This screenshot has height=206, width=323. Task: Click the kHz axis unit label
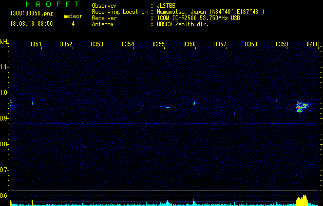tap(5, 41)
